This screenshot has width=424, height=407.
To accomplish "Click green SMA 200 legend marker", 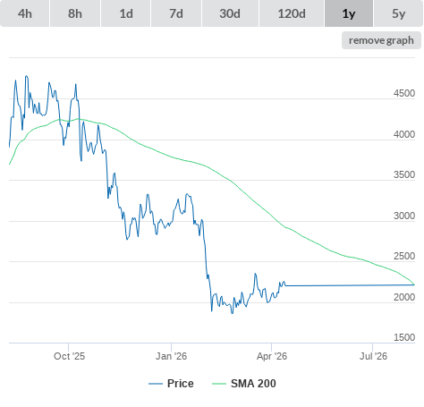I will (x=219, y=384).
